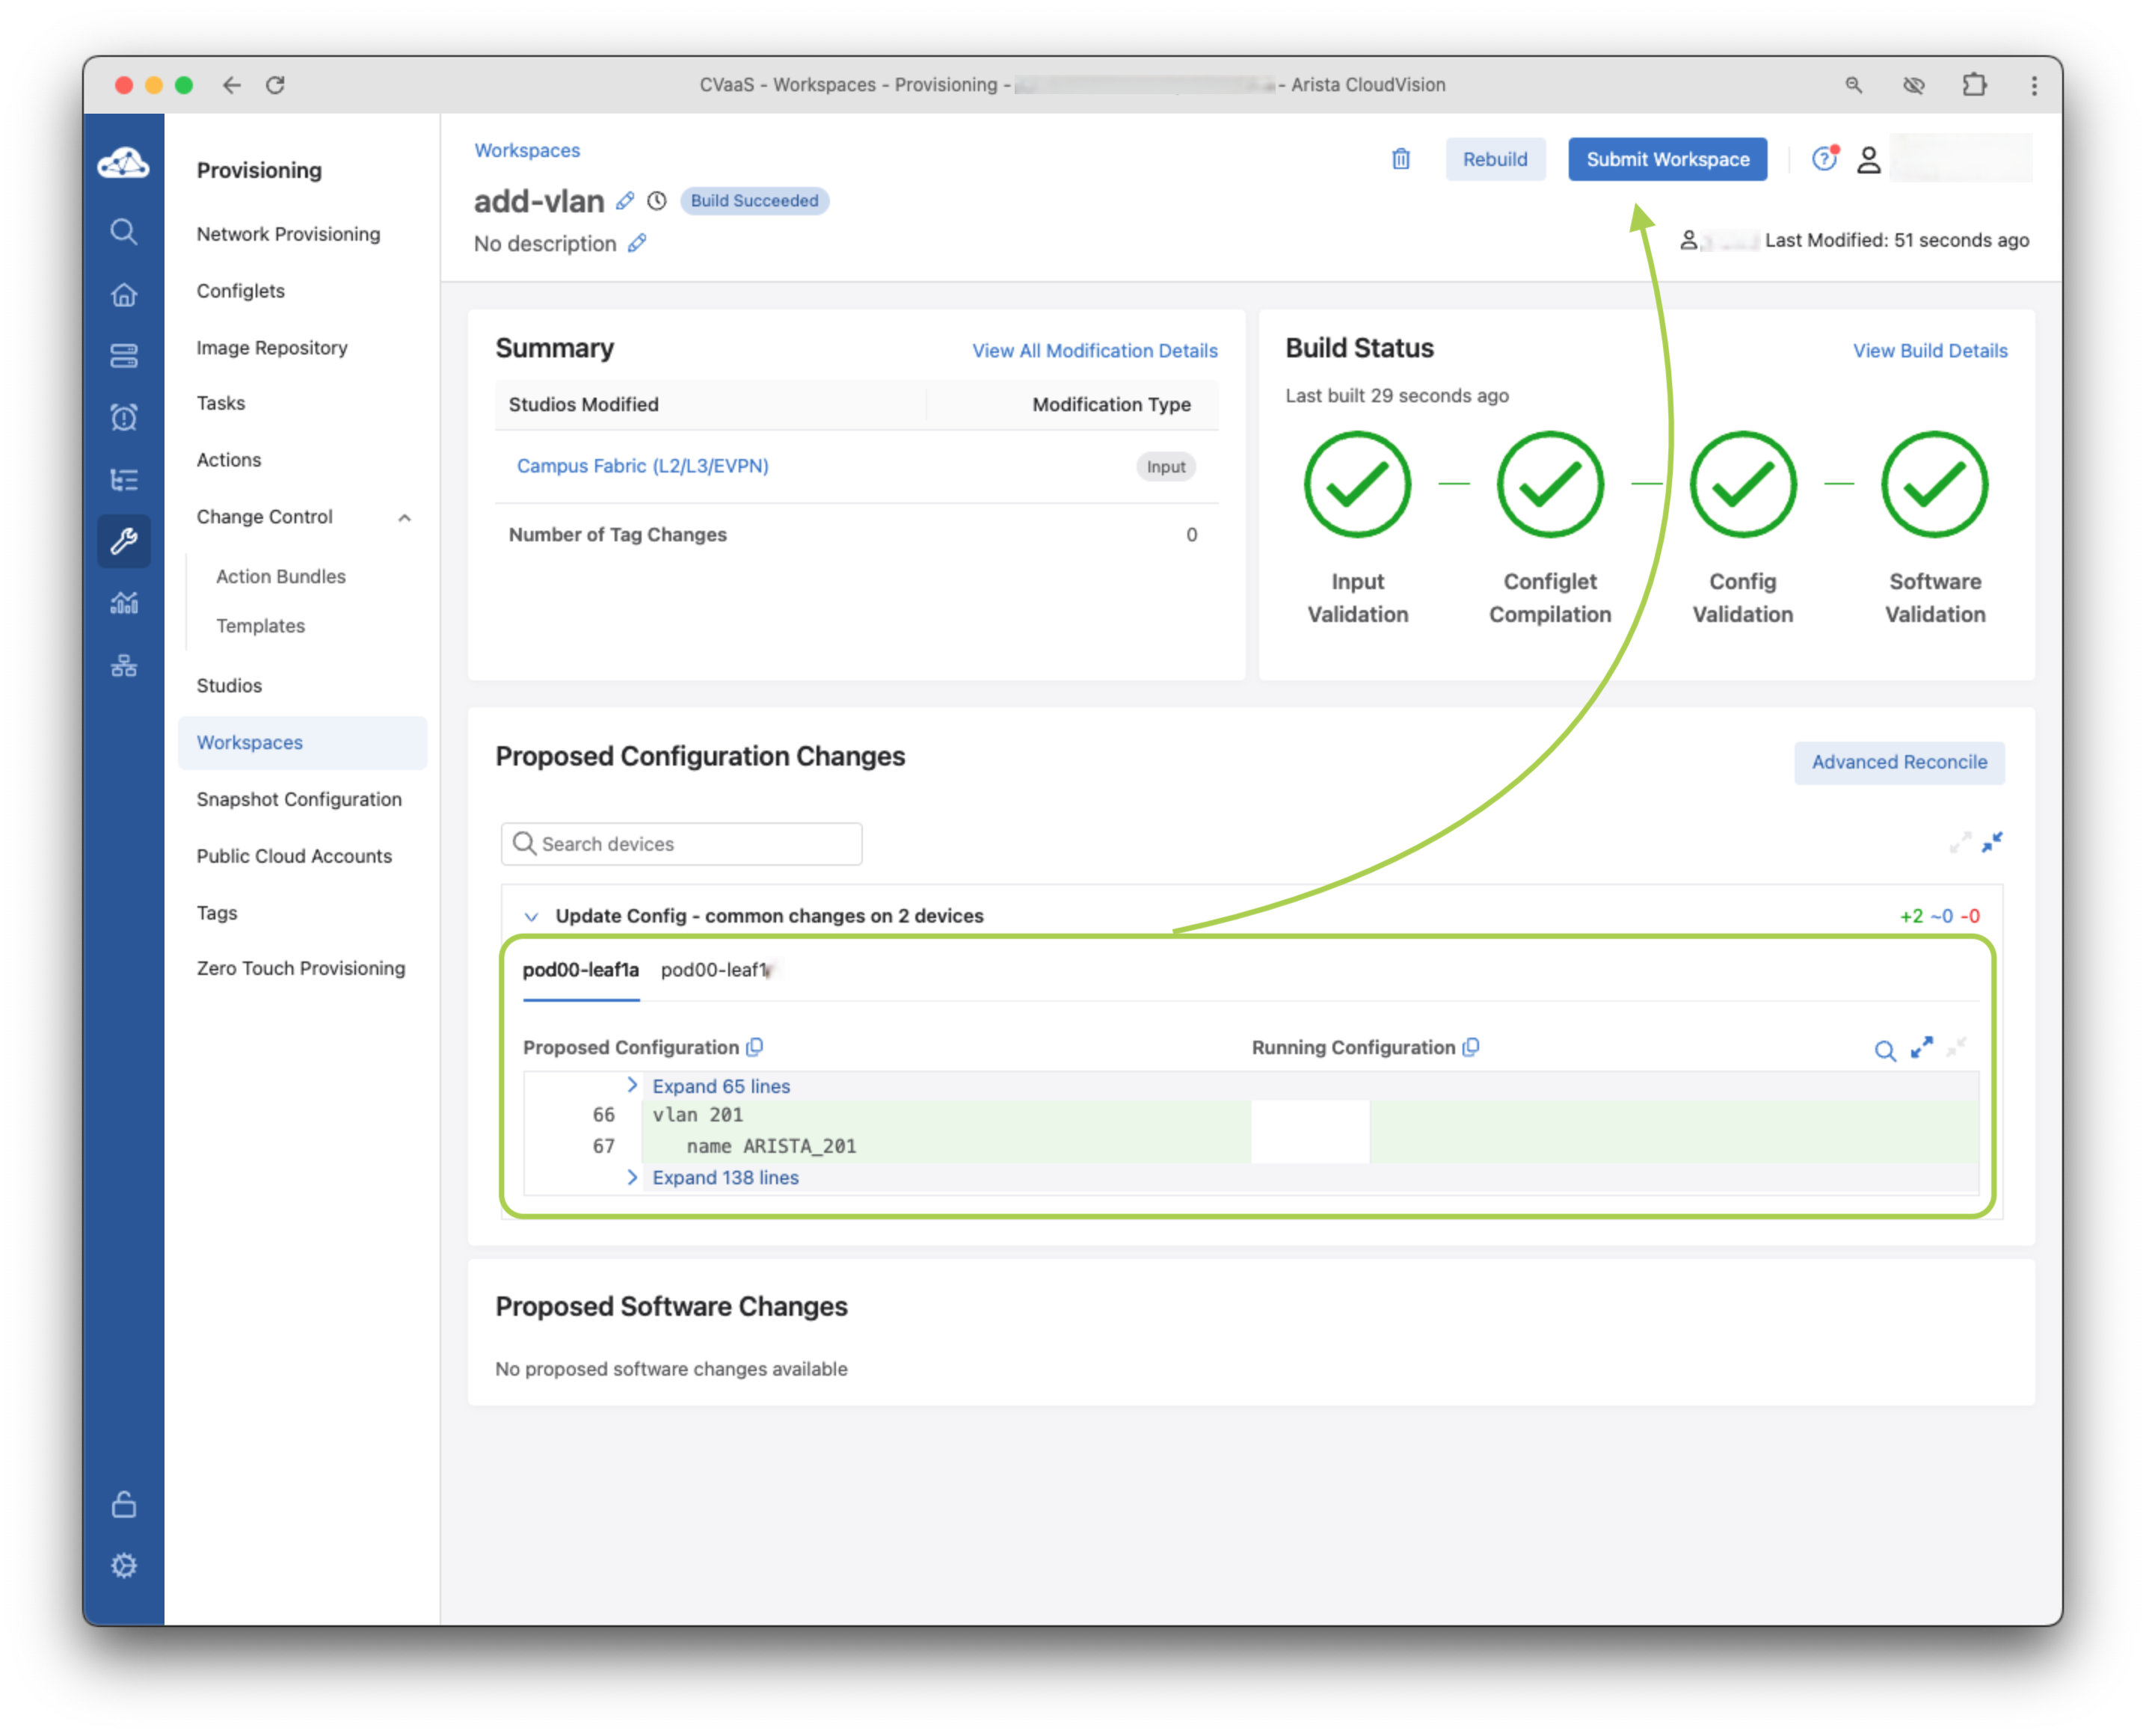Image resolution: width=2146 pixels, height=1736 pixels.
Task: Click the pencil icon next to add-vlan title
Action: [x=625, y=201]
